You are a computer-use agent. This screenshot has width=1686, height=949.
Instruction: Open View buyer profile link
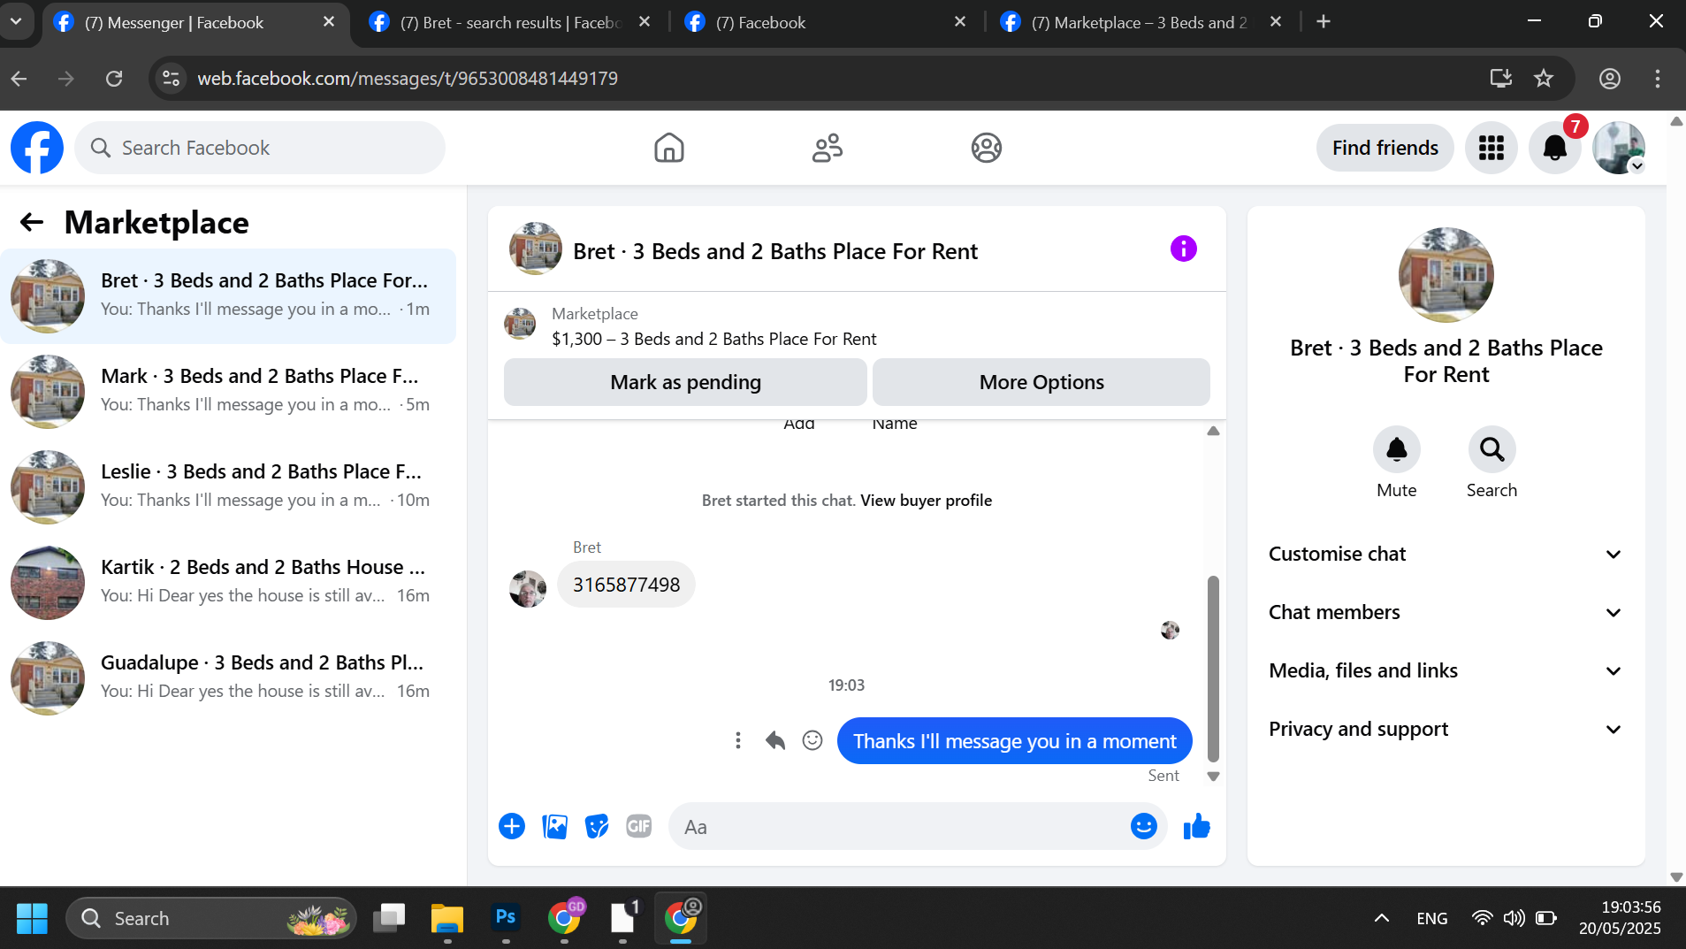(926, 500)
